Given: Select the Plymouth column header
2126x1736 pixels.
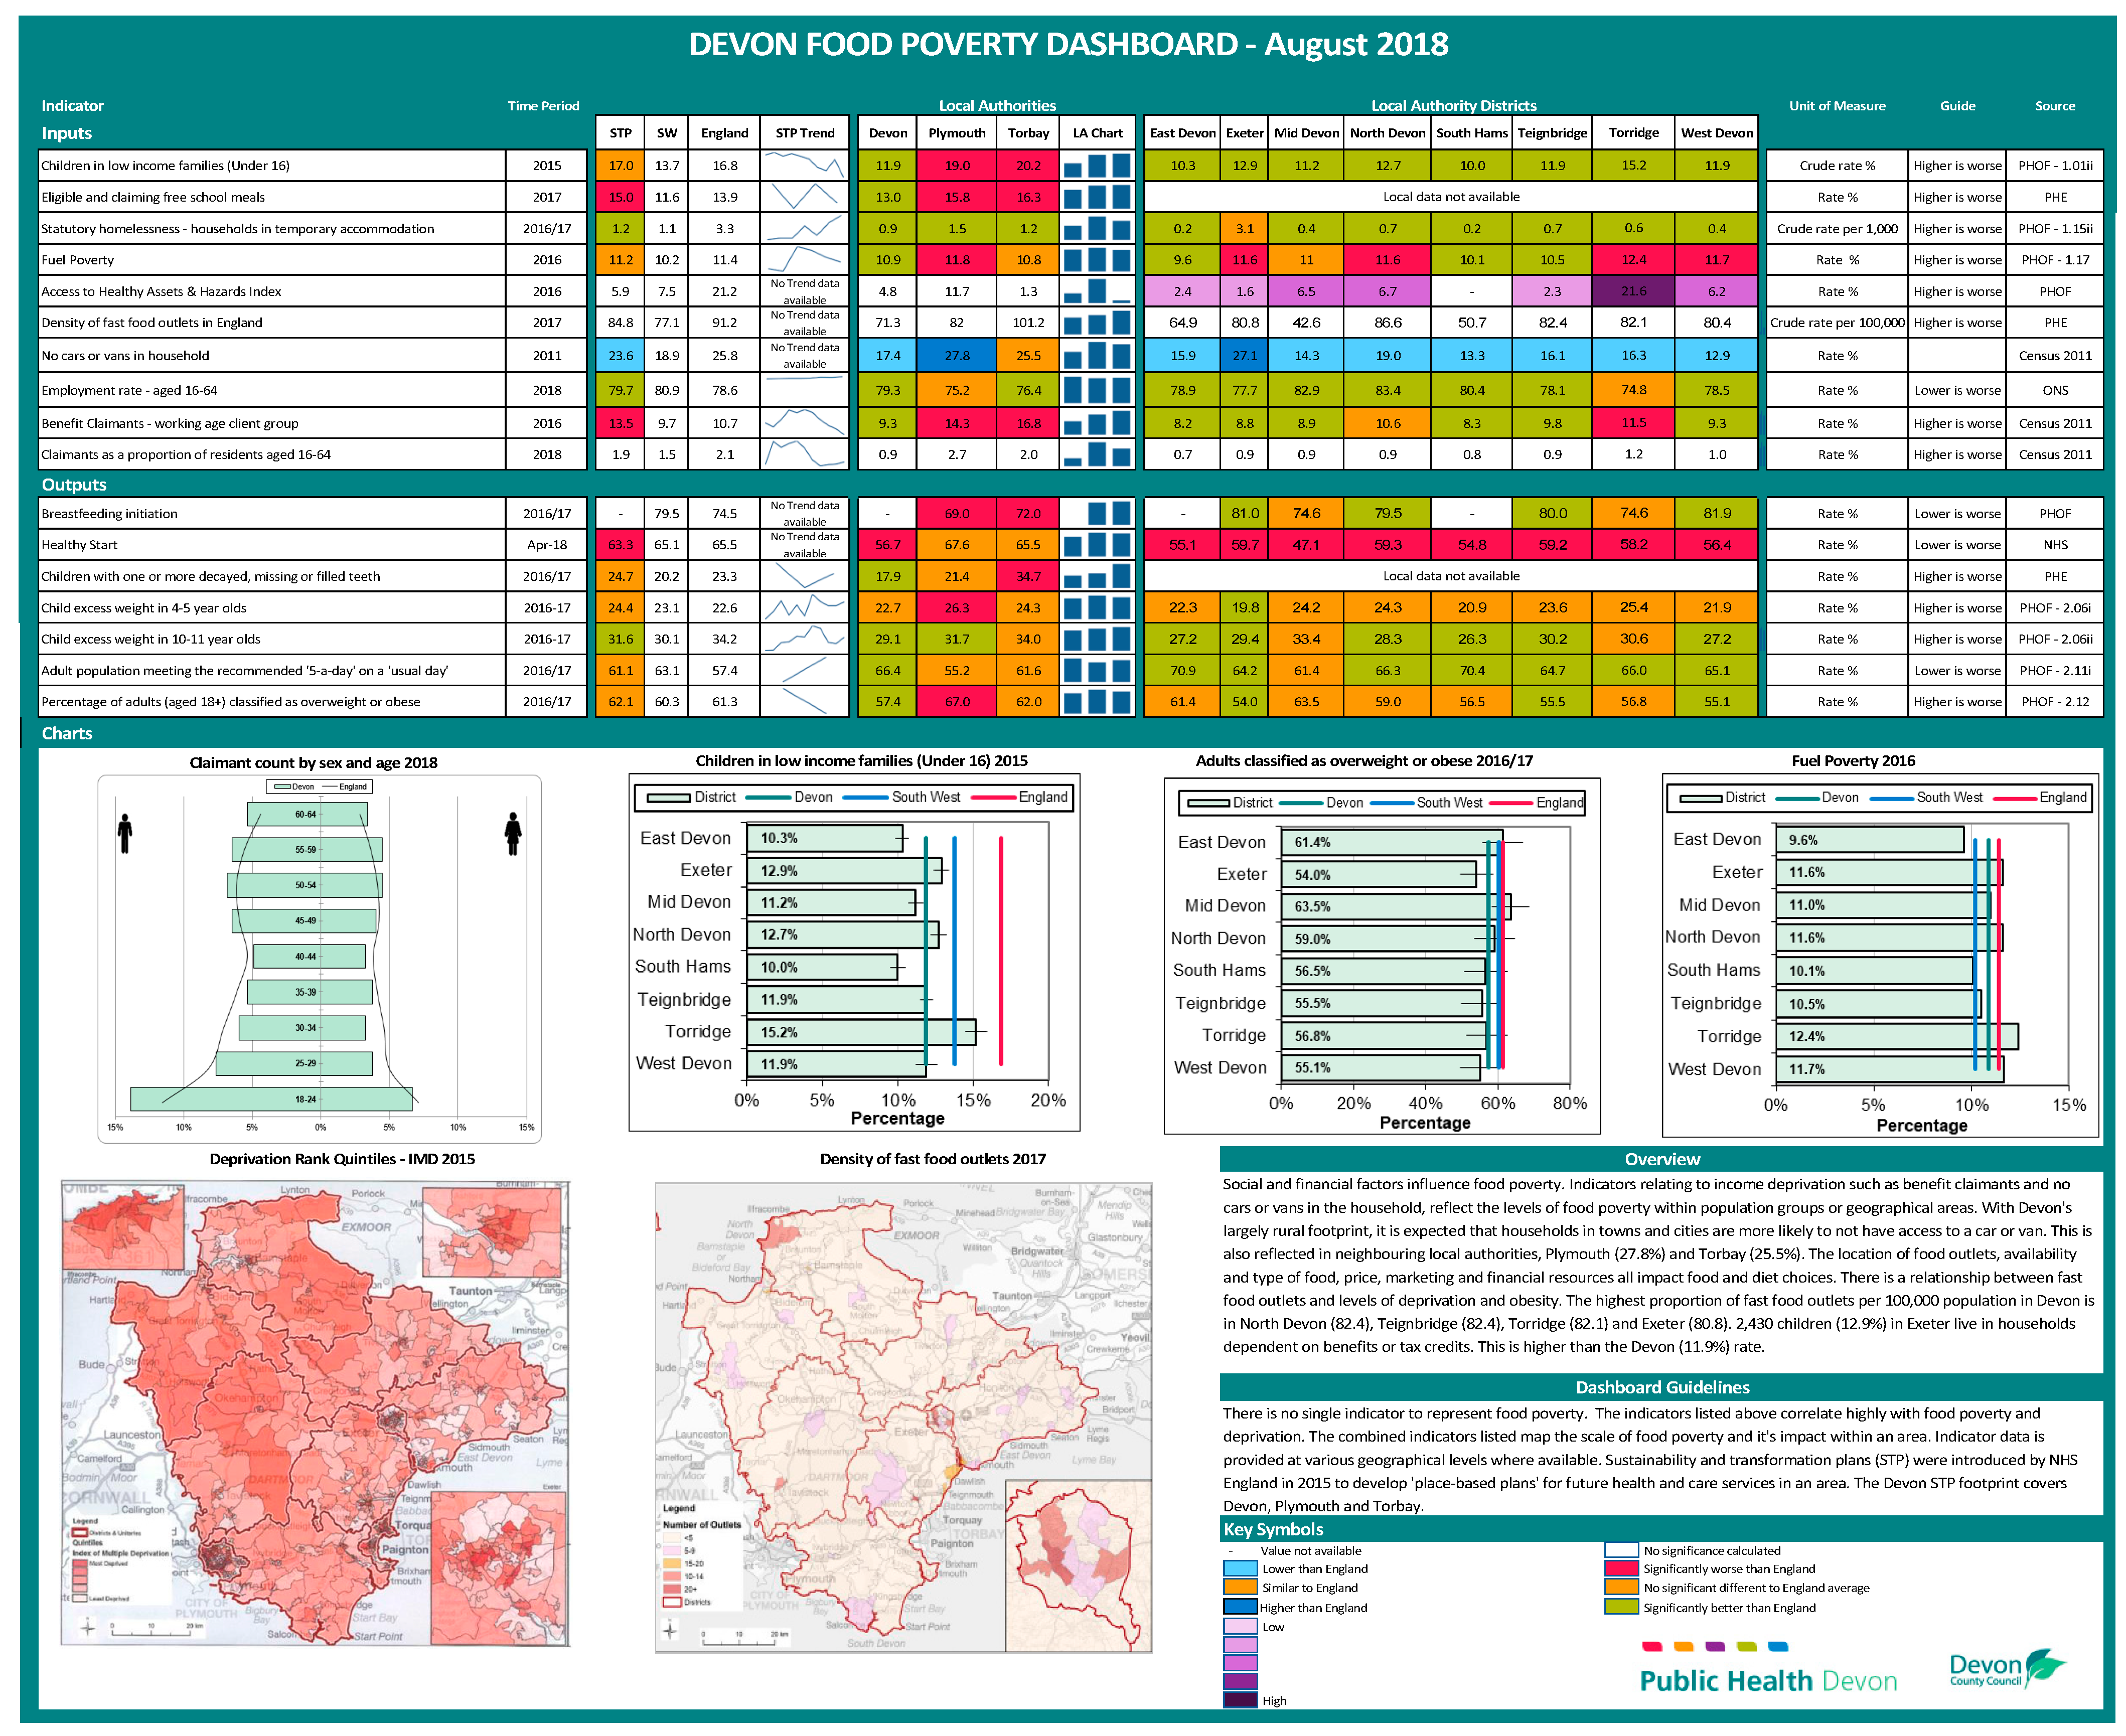Looking at the screenshot, I should [x=956, y=133].
